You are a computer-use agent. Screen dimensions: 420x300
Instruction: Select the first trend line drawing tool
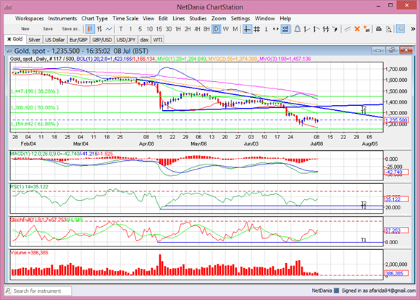(307, 29)
